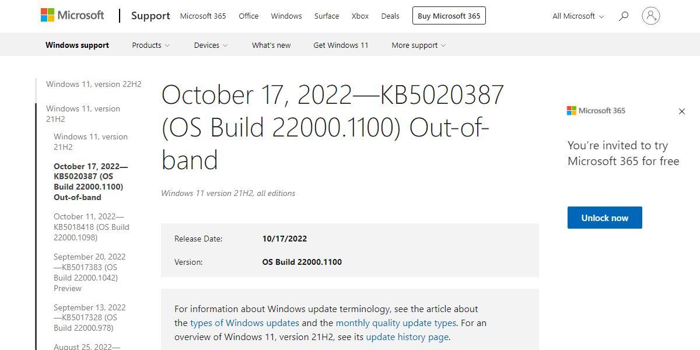The width and height of the screenshot is (700, 350).
Task: Expand the All Microsoft dropdown
Action: pos(577,16)
